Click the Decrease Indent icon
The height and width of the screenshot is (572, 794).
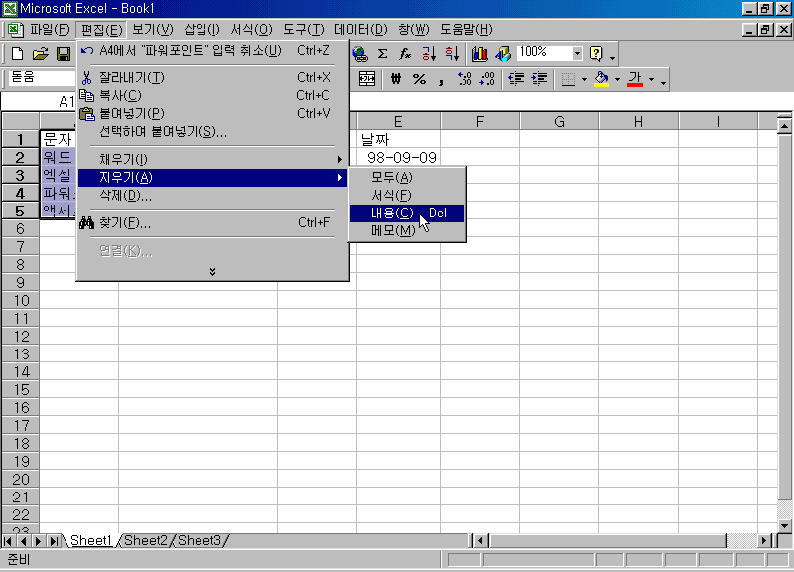516,79
